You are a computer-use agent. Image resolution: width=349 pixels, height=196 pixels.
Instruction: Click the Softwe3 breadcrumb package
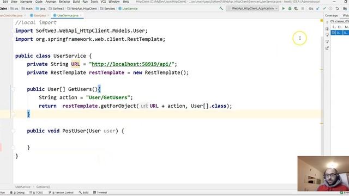pos(56,9)
